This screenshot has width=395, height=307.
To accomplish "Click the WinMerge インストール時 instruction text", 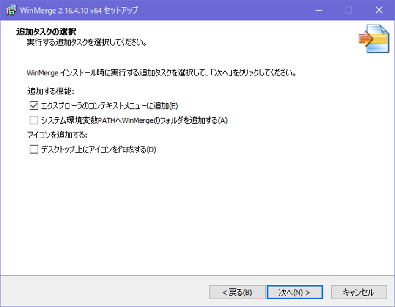I will point(162,73).
